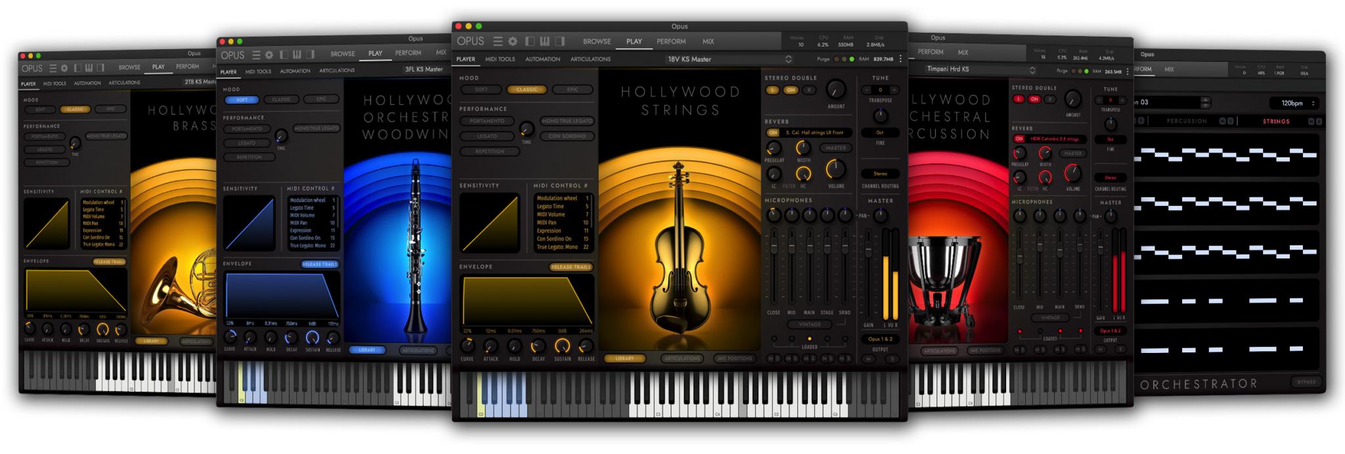Open 3FL KS Master selector in Woodwinds window
The width and height of the screenshot is (1345, 454).
(424, 69)
